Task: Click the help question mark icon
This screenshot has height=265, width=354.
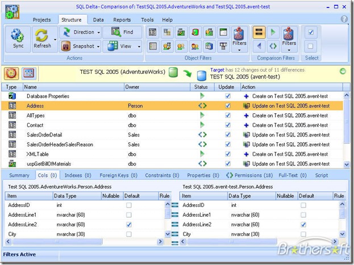Action: pyautogui.click(x=344, y=19)
